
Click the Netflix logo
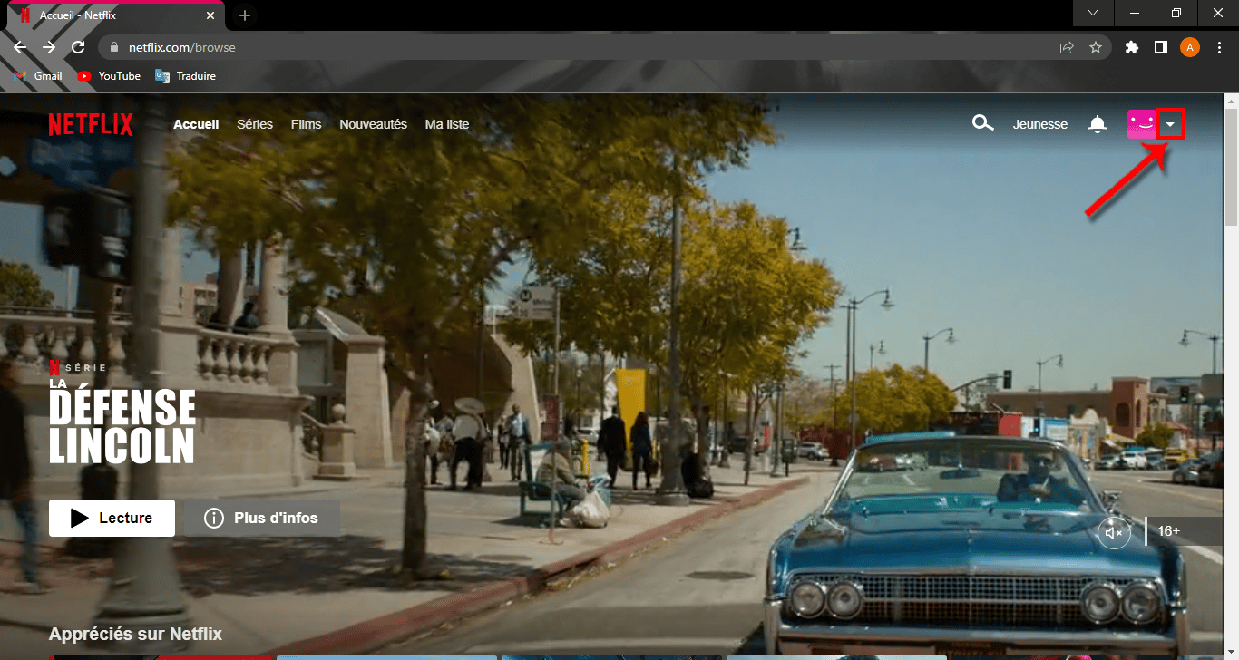[x=91, y=124]
